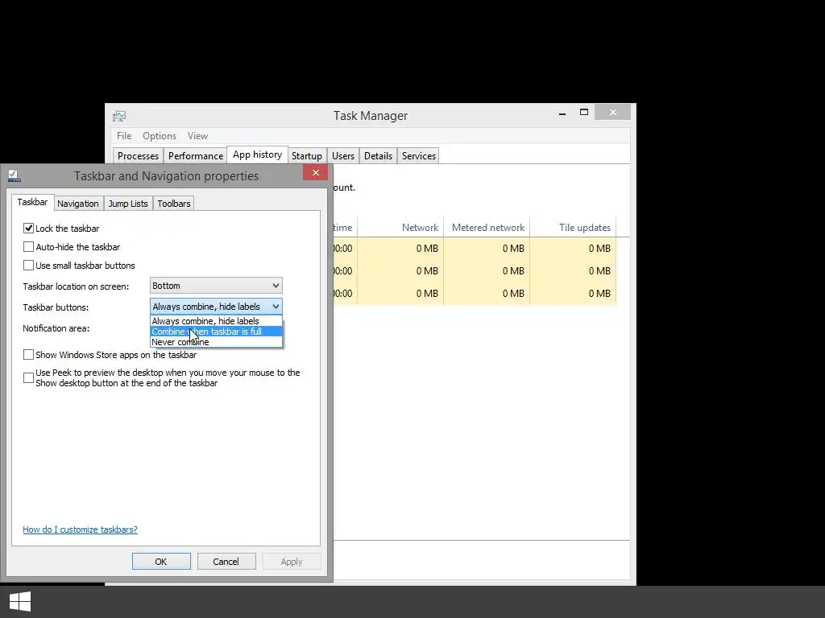Viewport: 825px width, 618px height.
Task: Select the App history tab
Action: pyautogui.click(x=257, y=154)
